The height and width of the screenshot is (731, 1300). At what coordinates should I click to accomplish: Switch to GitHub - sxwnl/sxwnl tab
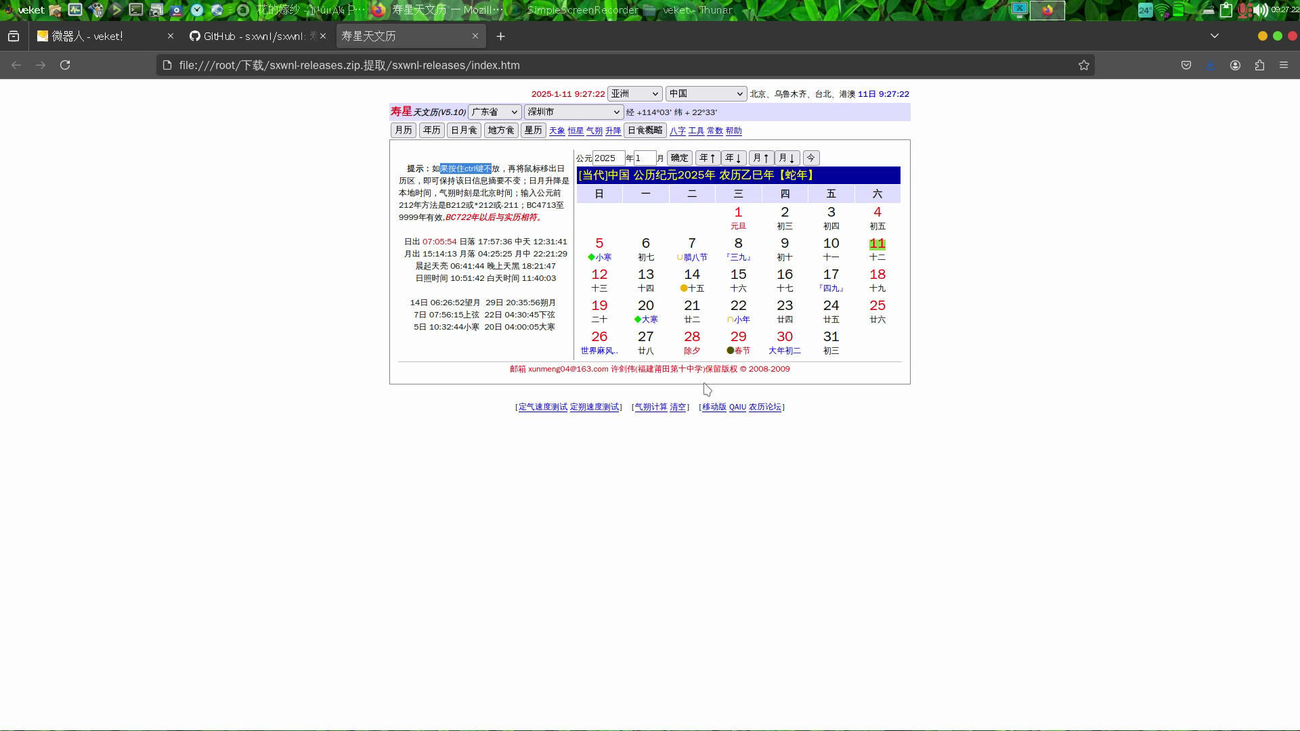pyautogui.click(x=257, y=36)
